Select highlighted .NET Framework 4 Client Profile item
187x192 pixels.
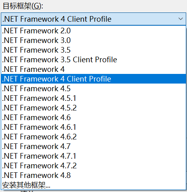(x=93, y=79)
